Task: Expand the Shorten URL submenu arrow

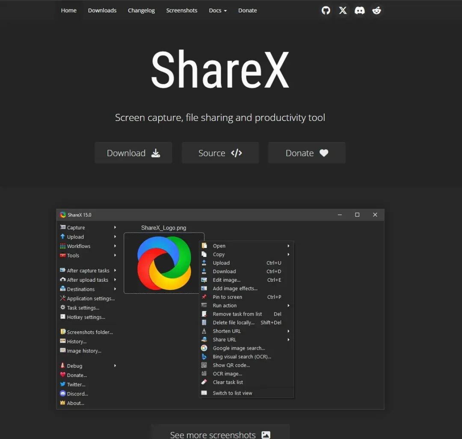Action: pos(288,331)
